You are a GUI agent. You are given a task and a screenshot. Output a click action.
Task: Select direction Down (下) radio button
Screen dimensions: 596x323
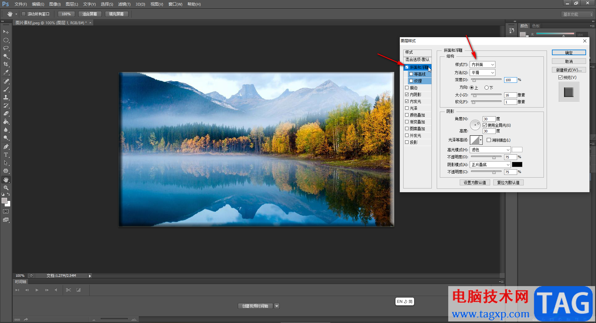click(486, 88)
